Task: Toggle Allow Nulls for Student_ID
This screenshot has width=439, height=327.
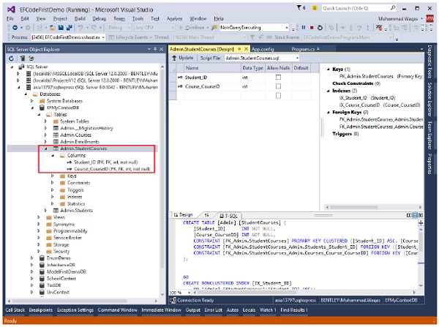Action: pos(278,76)
